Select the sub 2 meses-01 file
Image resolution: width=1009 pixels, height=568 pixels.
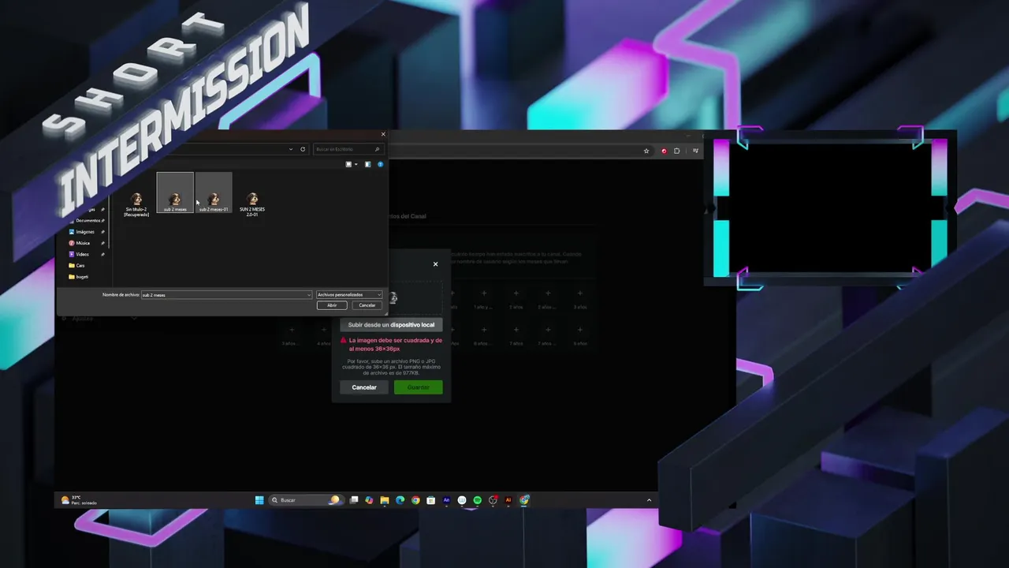click(214, 193)
